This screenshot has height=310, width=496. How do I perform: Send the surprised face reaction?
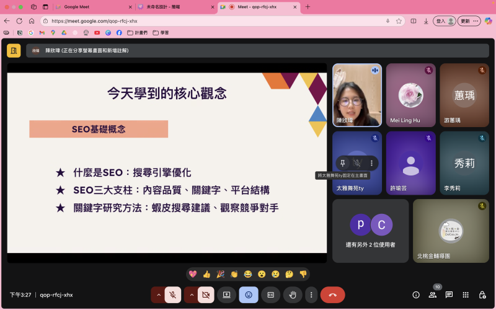[262, 274]
